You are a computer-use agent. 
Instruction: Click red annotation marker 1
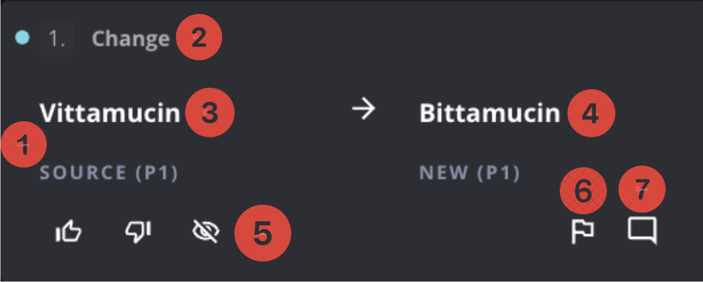24,145
